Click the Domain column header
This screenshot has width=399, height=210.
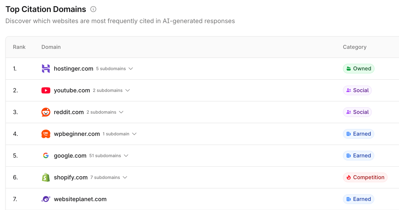51,47
